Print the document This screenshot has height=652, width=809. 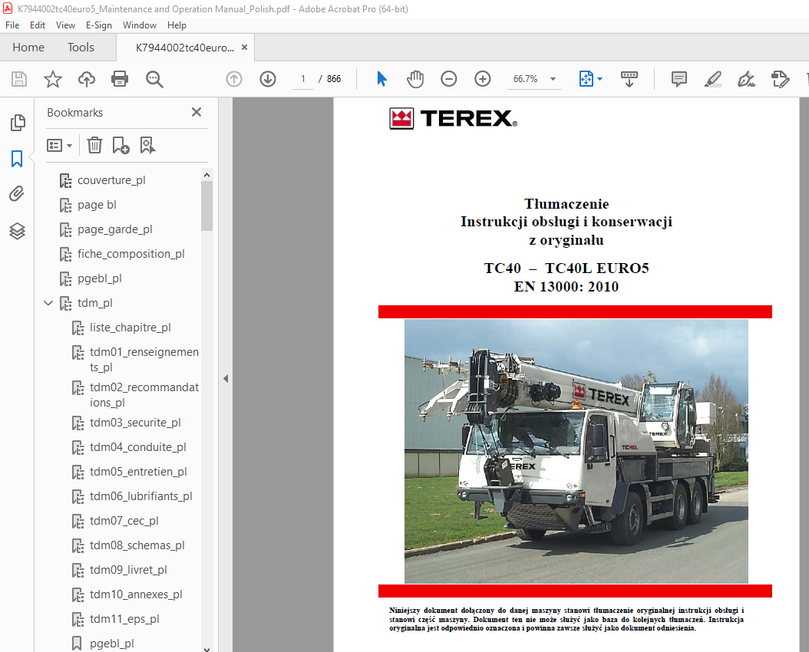(x=120, y=79)
